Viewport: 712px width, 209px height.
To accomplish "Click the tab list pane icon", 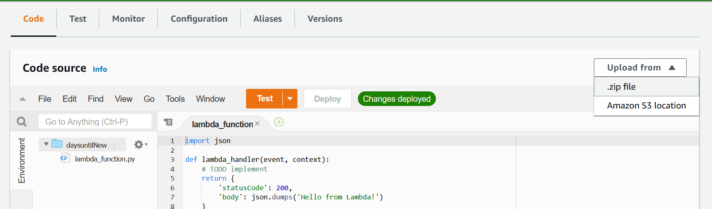I will [x=168, y=122].
